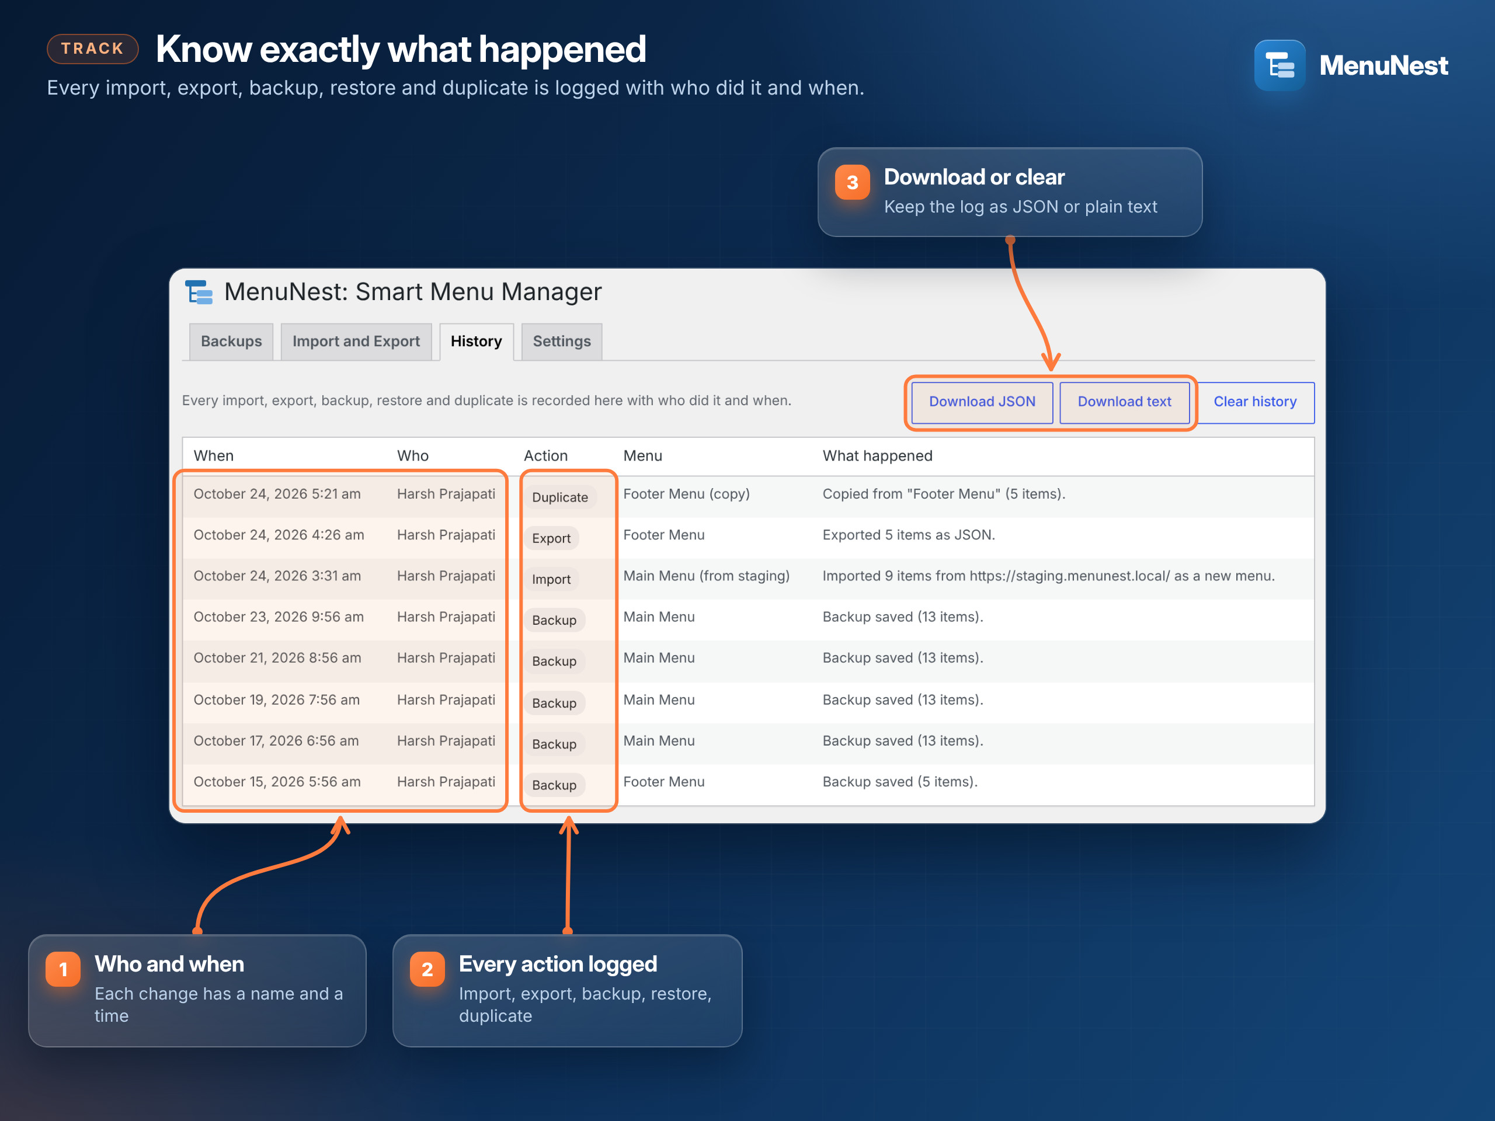Click the Import action badge
The width and height of the screenshot is (1495, 1121).
(x=551, y=579)
